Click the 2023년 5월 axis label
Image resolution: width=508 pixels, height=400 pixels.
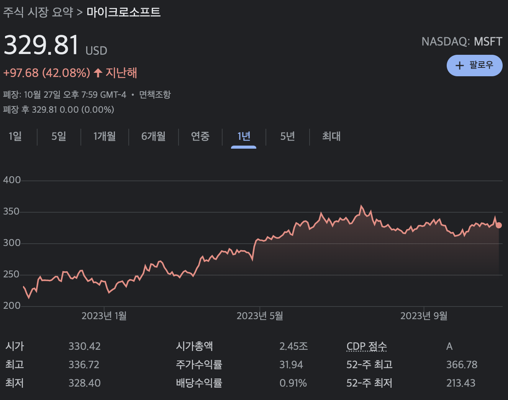click(260, 316)
